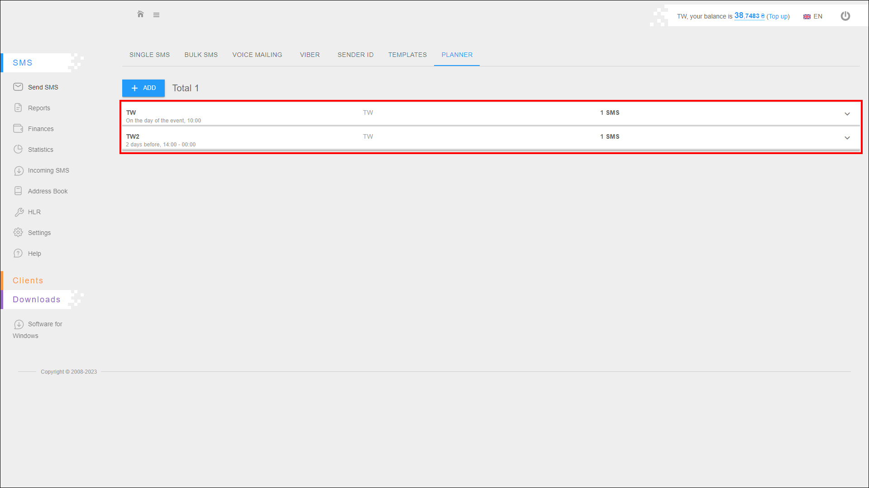Viewport: 869px width, 488px height.
Task: Switch to the Templates tab
Action: coord(407,55)
